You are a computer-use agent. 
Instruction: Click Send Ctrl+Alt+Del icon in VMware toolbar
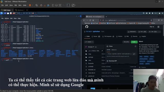(x=36, y=5)
